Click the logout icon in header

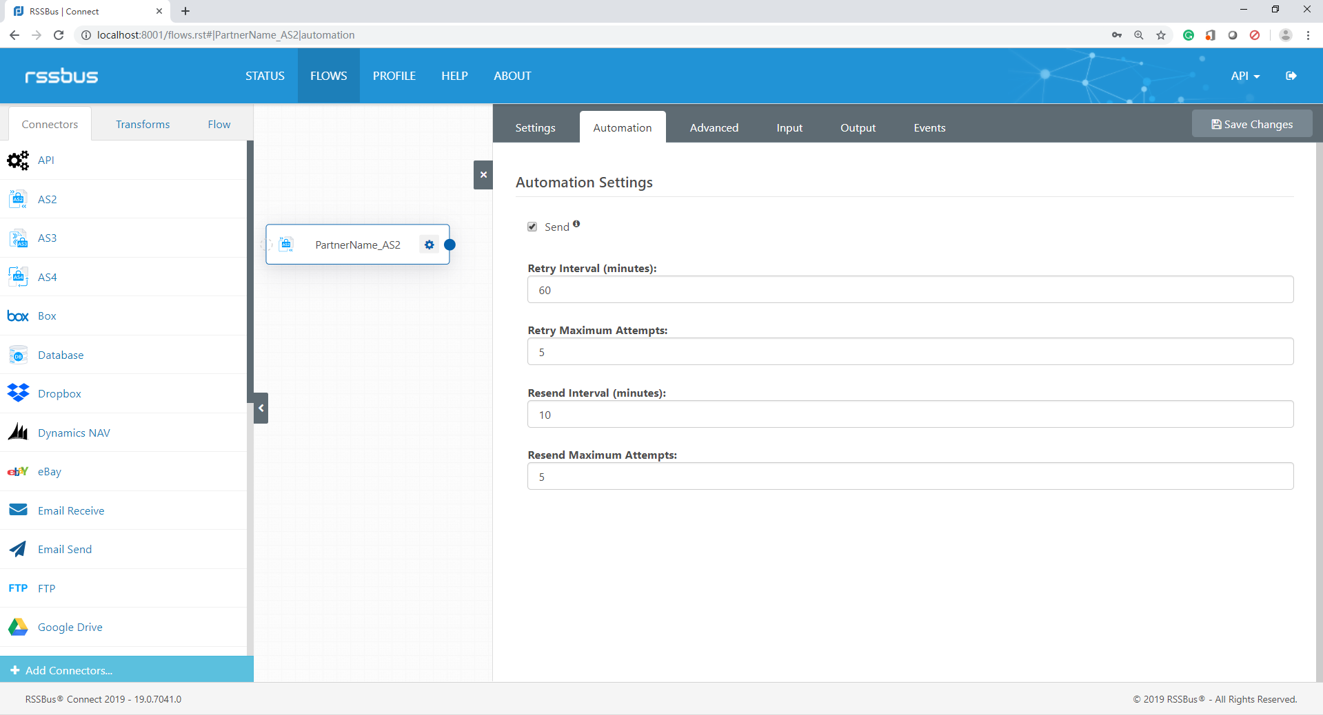tap(1291, 76)
